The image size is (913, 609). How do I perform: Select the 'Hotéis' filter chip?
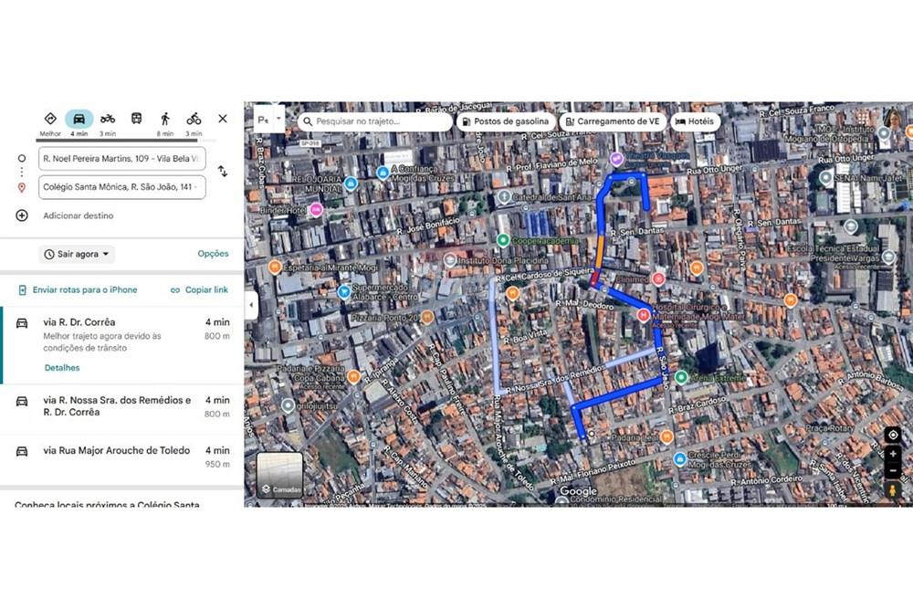tap(695, 121)
